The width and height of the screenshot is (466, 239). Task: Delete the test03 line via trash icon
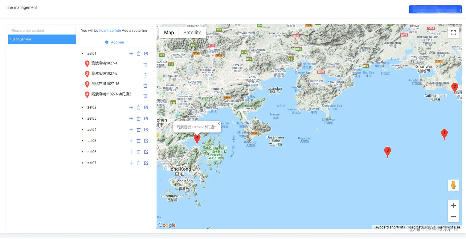coord(138,119)
